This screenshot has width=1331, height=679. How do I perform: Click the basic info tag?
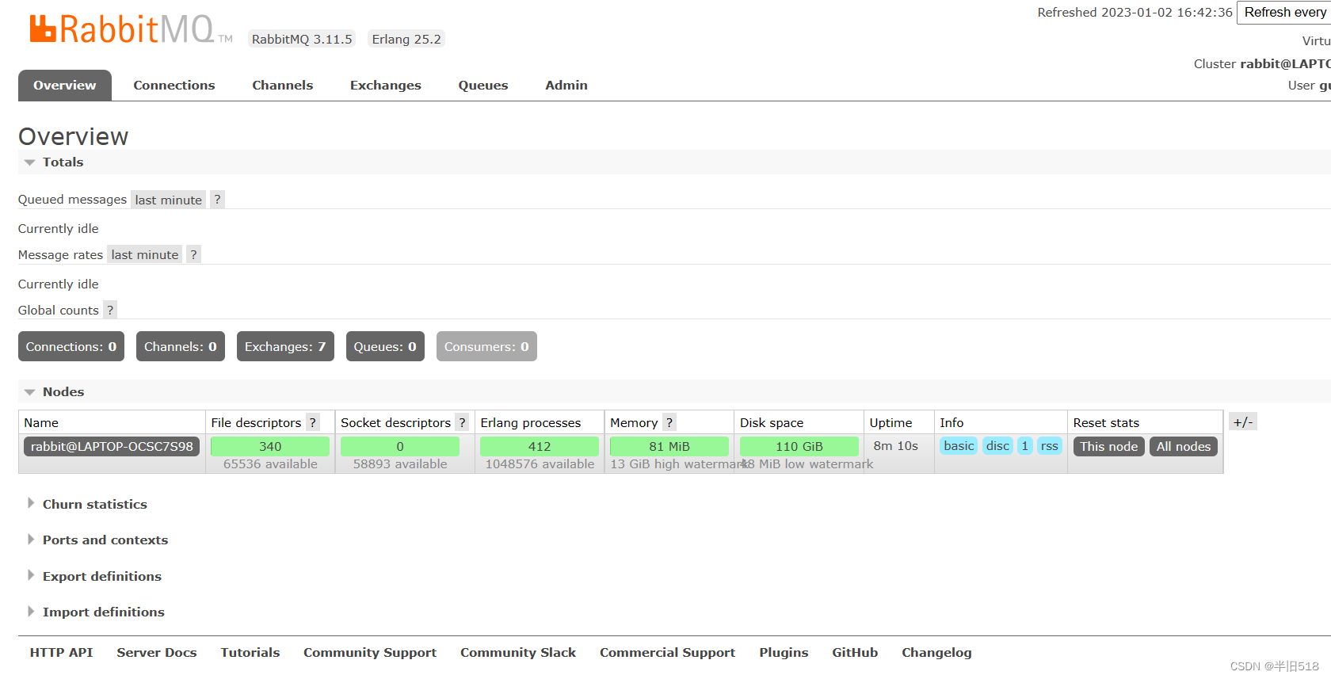[x=959, y=445]
